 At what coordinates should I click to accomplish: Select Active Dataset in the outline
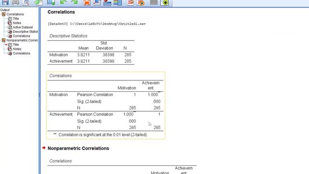point(23,27)
